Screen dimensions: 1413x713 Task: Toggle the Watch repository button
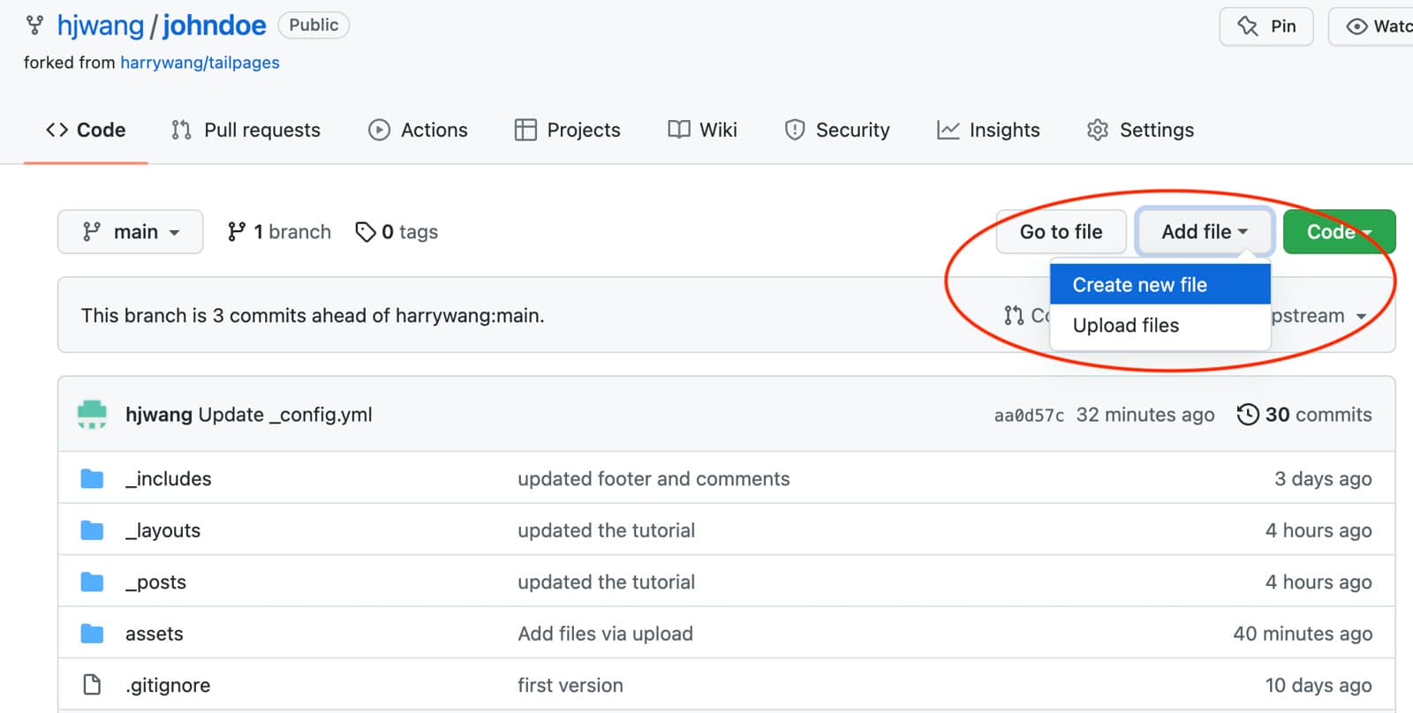point(1373,26)
